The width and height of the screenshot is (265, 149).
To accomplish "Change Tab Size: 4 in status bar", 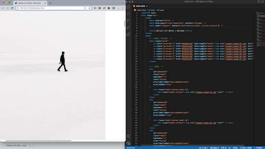I will coord(214,148).
